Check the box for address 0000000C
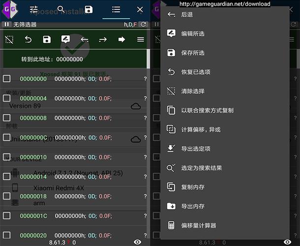The height and width of the screenshot is (246, 300). click(x=7, y=137)
